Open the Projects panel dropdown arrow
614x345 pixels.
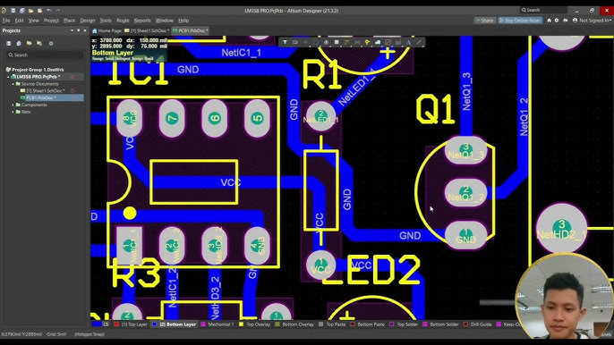pyautogui.click(x=72, y=30)
